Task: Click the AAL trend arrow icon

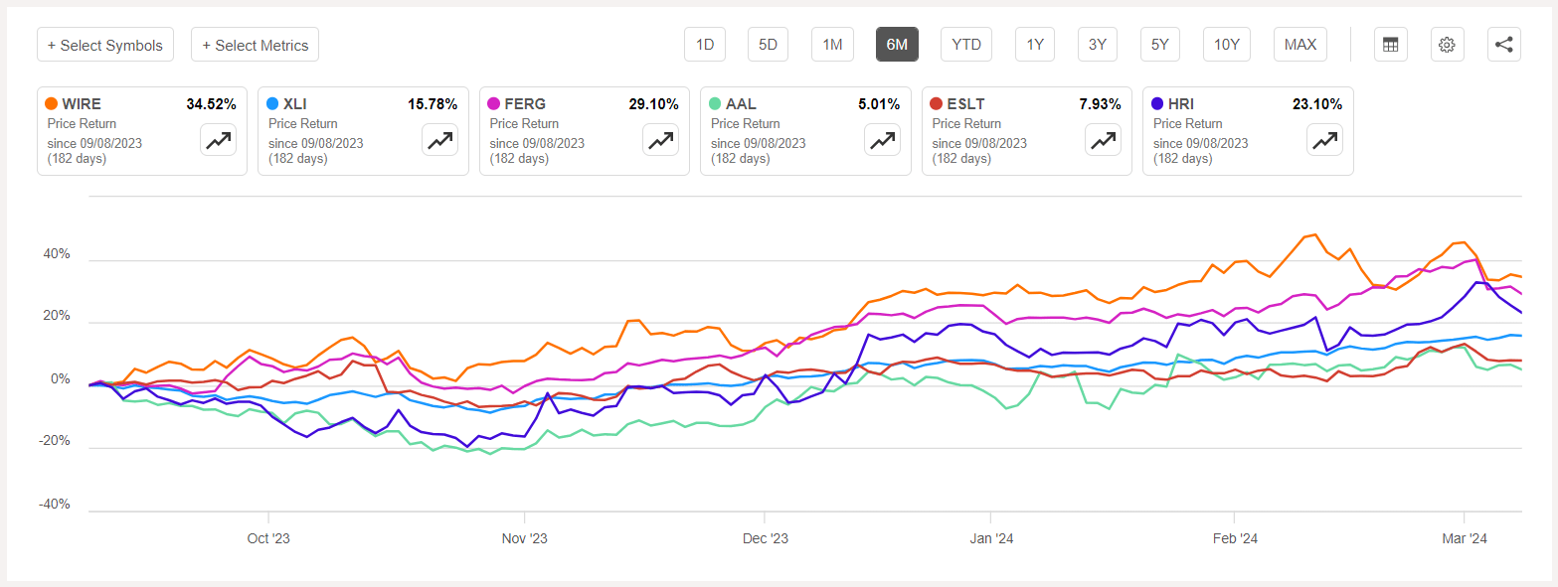Action: pos(882,140)
